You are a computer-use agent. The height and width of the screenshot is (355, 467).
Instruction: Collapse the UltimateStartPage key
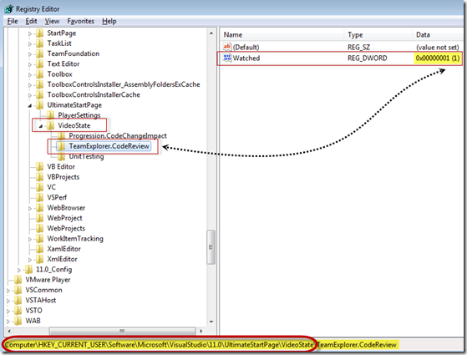point(30,106)
